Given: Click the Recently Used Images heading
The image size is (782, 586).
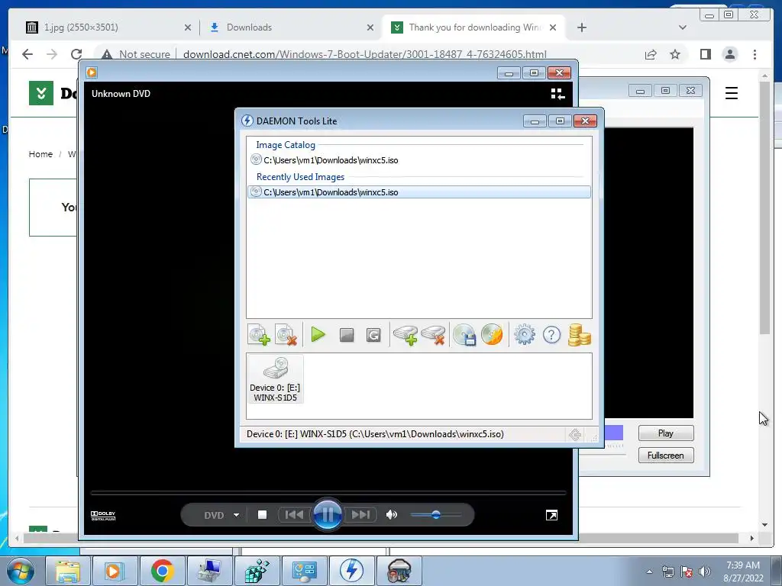Looking at the screenshot, I should [300, 177].
